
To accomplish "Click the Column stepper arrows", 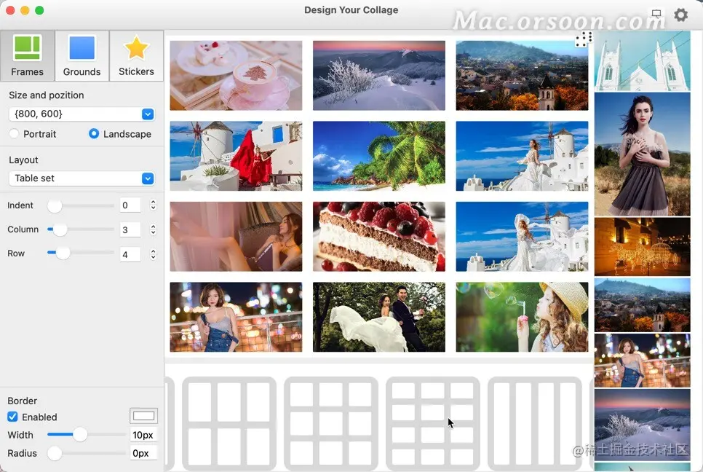I will pyautogui.click(x=153, y=229).
